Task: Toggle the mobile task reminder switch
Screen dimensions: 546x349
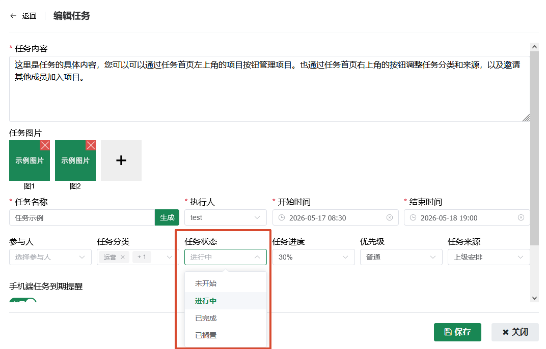Action: pos(23,300)
